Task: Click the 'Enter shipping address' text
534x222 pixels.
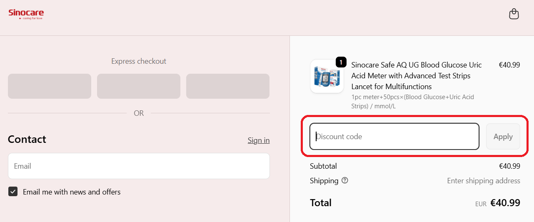Action: pos(483,181)
